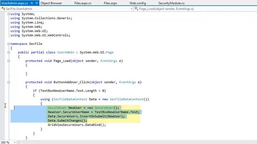Click 'SecureUser NewUser' declaration line
The image size is (257, 144).
point(84,108)
